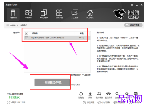
Task: Open the hamburger menu in title bar
Action: tap(132, 5)
